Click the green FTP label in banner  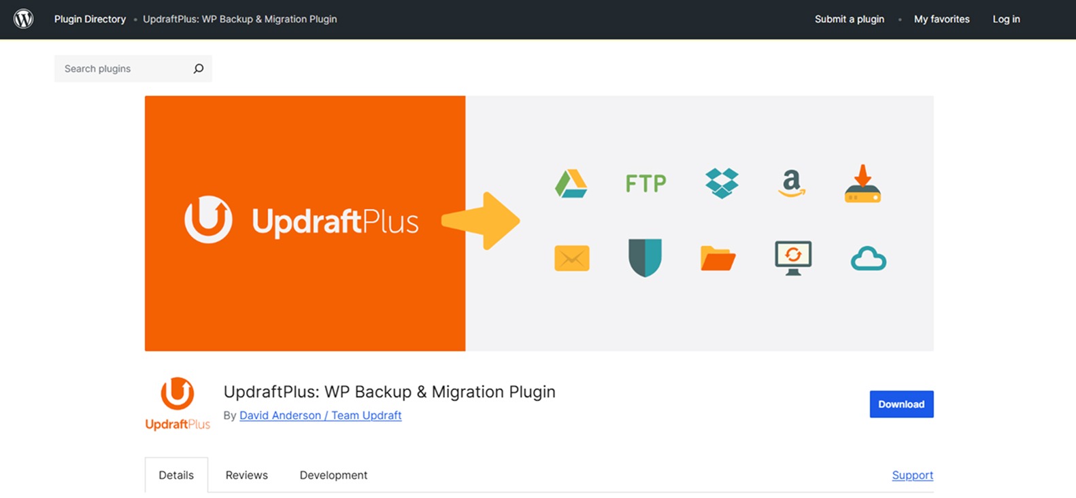(645, 183)
